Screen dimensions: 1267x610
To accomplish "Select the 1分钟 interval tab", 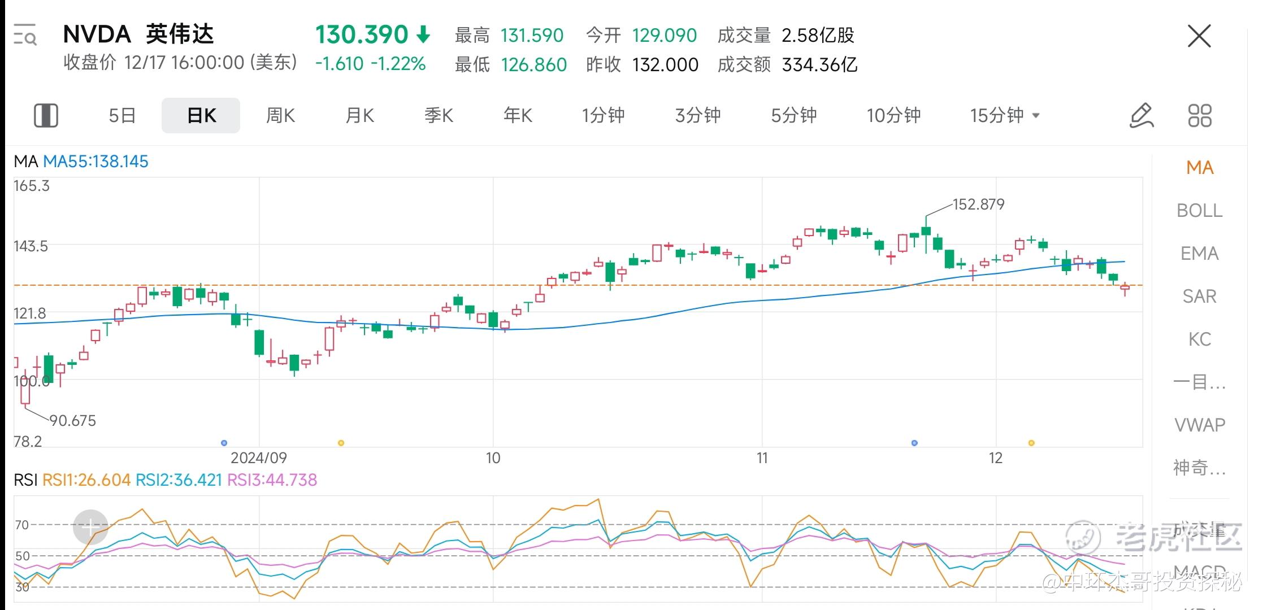I will (x=603, y=115).
